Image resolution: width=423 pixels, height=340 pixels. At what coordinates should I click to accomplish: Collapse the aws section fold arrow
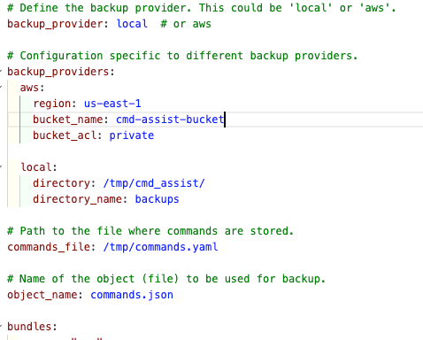coord(1,87)
